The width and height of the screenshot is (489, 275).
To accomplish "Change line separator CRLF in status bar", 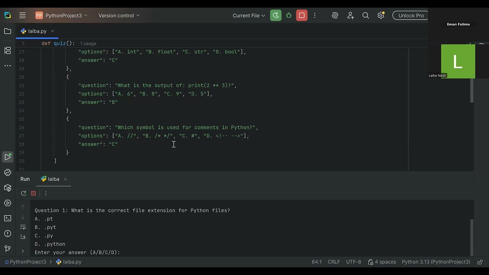I will click(x=334, y=262).
